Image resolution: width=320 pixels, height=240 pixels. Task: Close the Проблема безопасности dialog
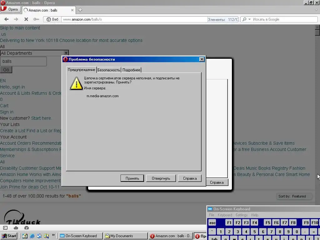[202, 59]
